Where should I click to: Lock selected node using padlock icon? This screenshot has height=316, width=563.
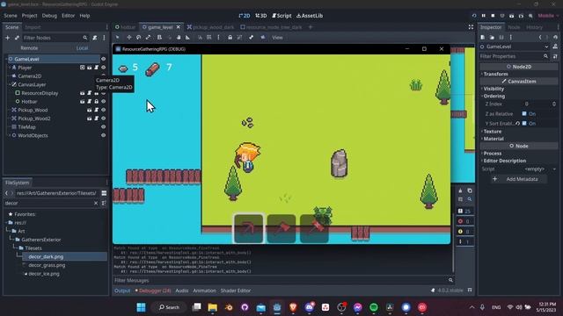230,37
